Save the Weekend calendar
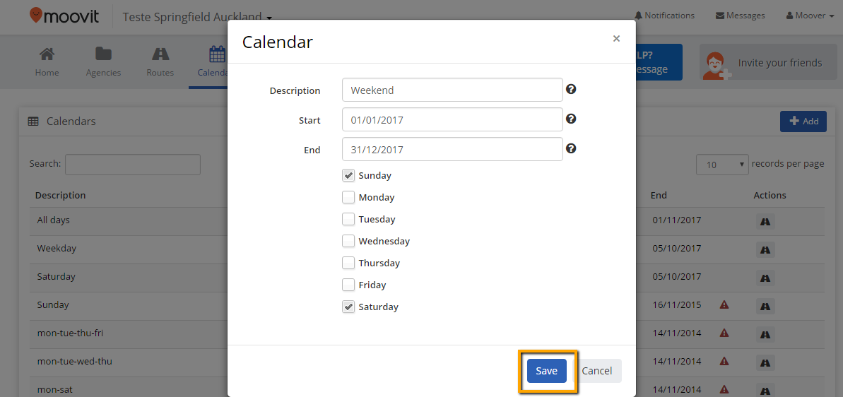 click(x=547, y=371)
